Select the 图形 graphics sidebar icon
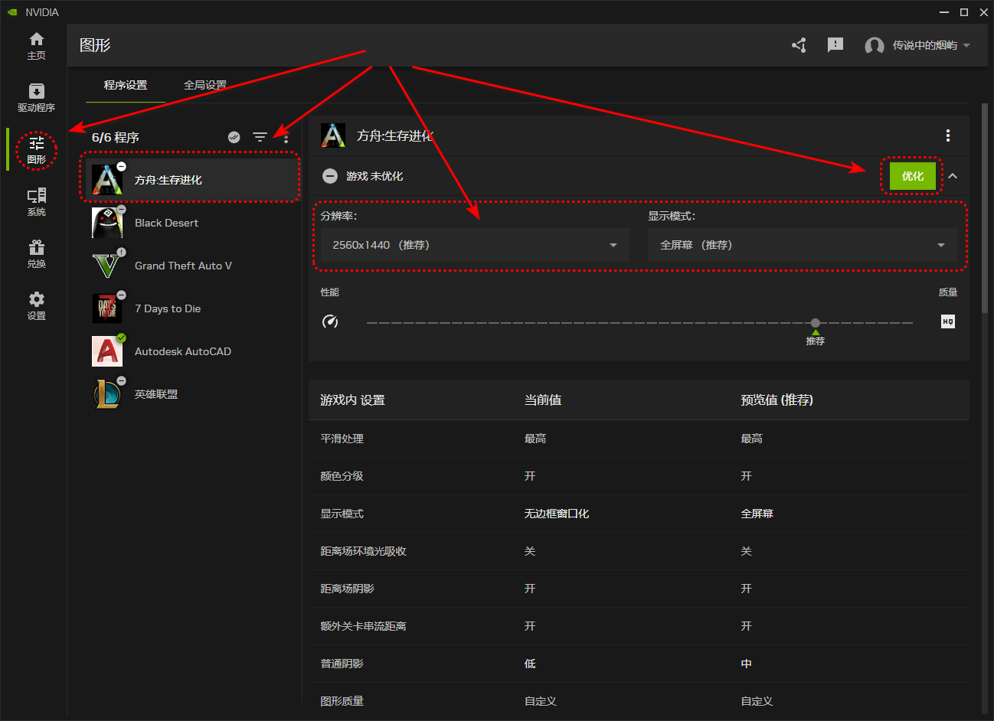 click(36, 150)
